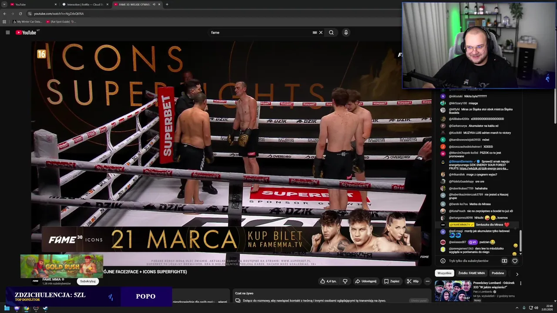
Task: Open My Winter Car Data bookmark
Action: tap(27, 21)
